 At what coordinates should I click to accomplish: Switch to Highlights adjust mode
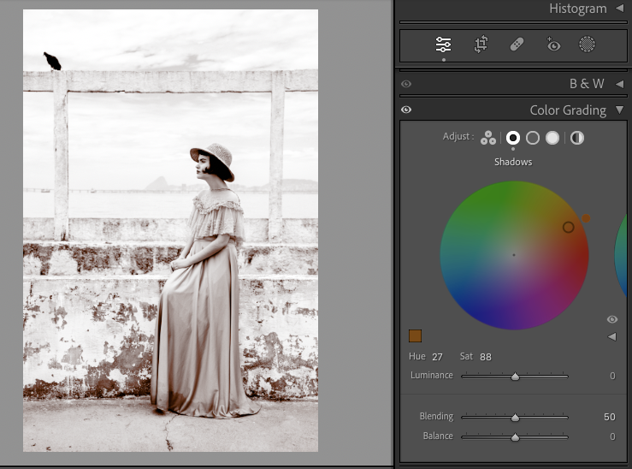[552, 138]
